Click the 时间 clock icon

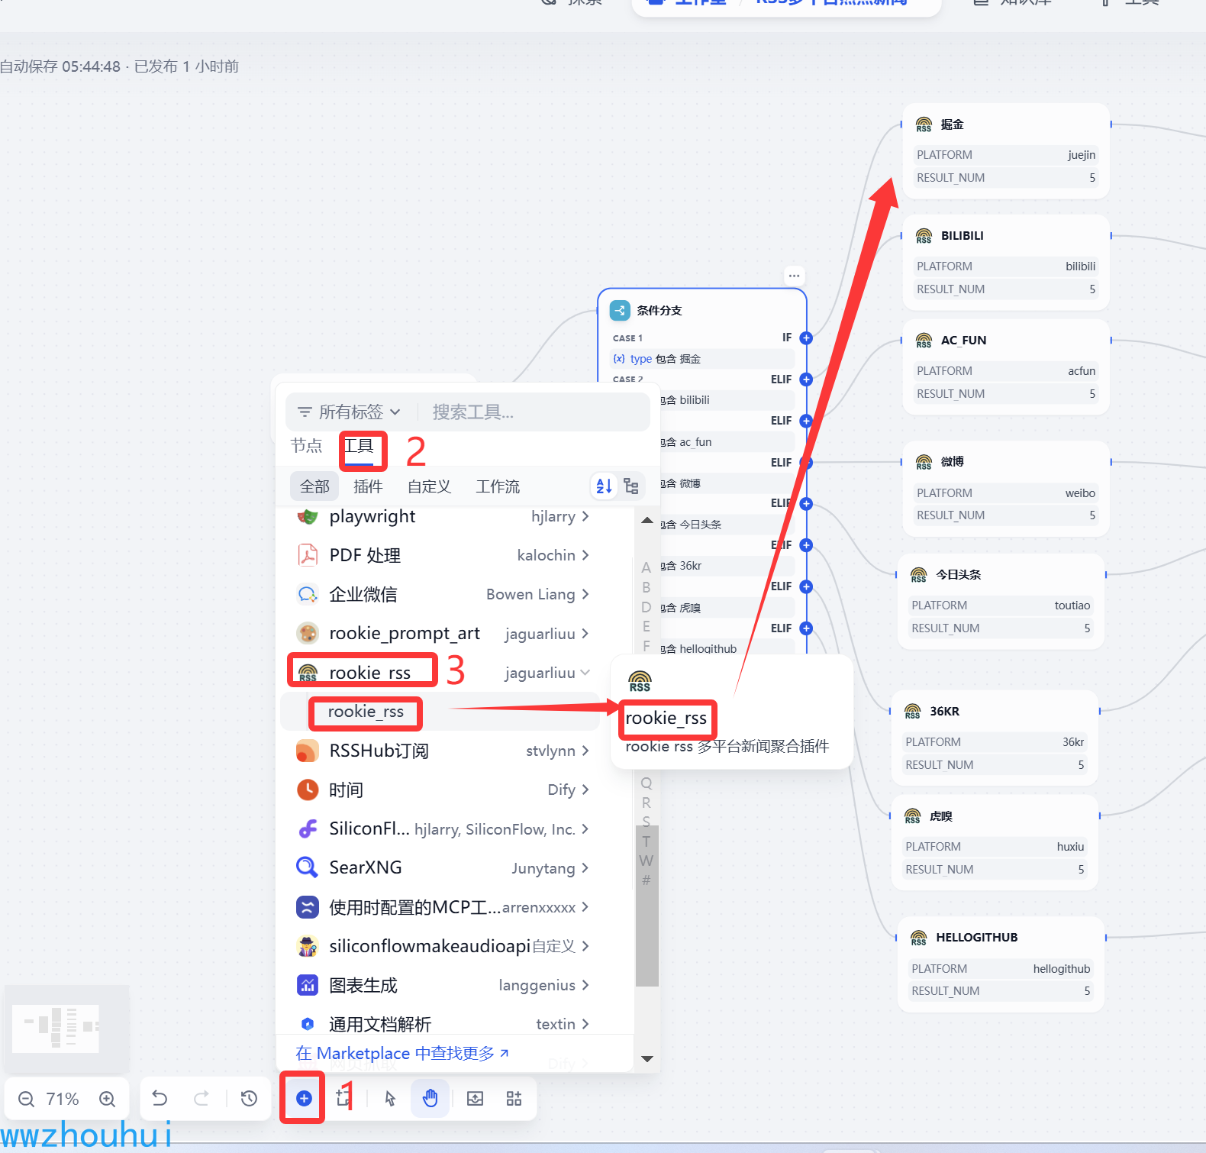(x=308, y=790)
